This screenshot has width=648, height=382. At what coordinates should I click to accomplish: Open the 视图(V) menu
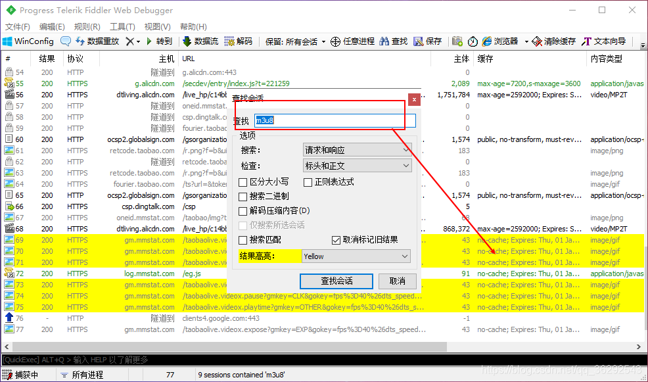pyautogui.click(x=158, y=26)
